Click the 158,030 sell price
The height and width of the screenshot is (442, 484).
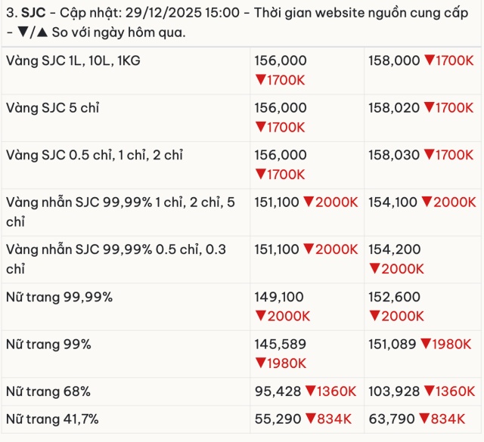[x=393, y=155]
